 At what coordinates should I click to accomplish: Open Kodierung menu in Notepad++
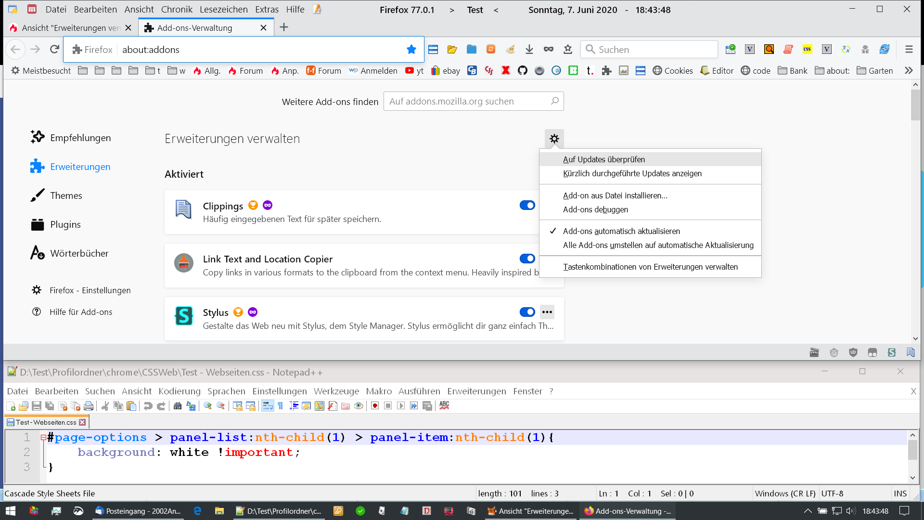(x=179, y=391)
